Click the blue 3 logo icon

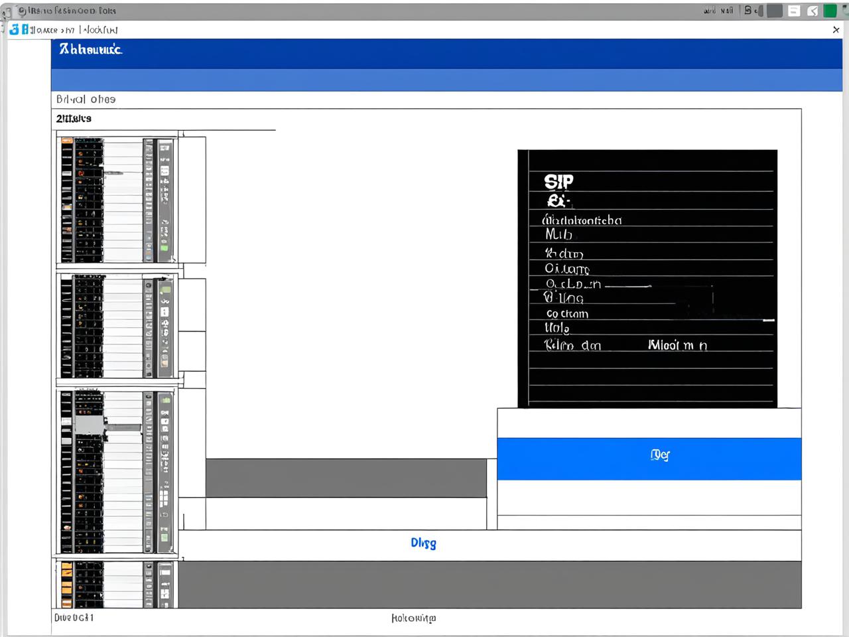point(15,29)
